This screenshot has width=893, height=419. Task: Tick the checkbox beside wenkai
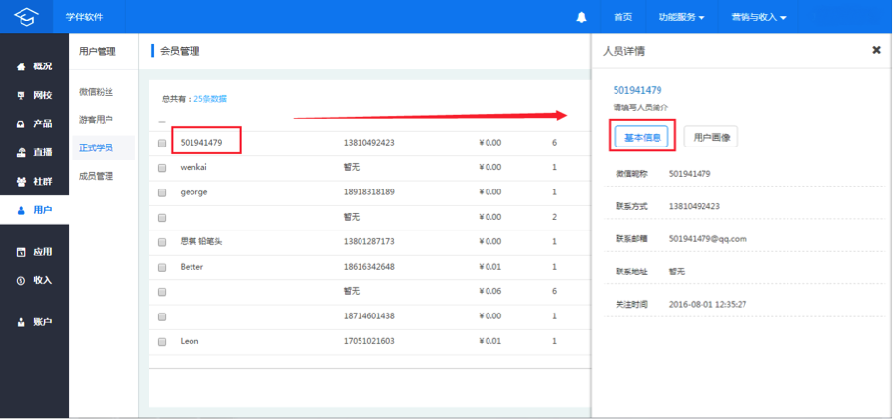[162, 168]
